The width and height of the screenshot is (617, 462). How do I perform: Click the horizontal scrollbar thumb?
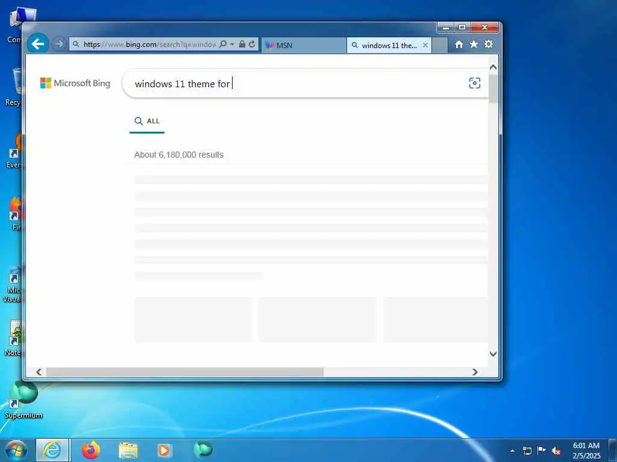(x=185, y=372)
